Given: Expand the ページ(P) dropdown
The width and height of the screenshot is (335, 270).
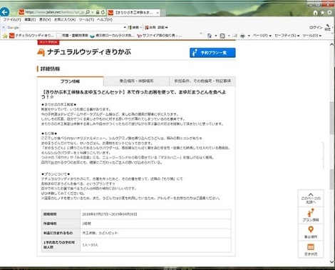Looking at the screenshot, I should click(262, 36).
